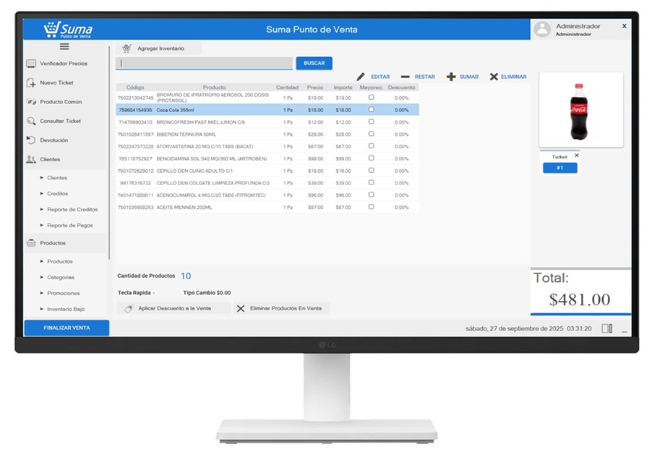Image resolution: width=652 pixels, height=452 pixels.
Task: Enable Mayoreo checkbox for Coca Cola 355ml
Action: point(372,110)
